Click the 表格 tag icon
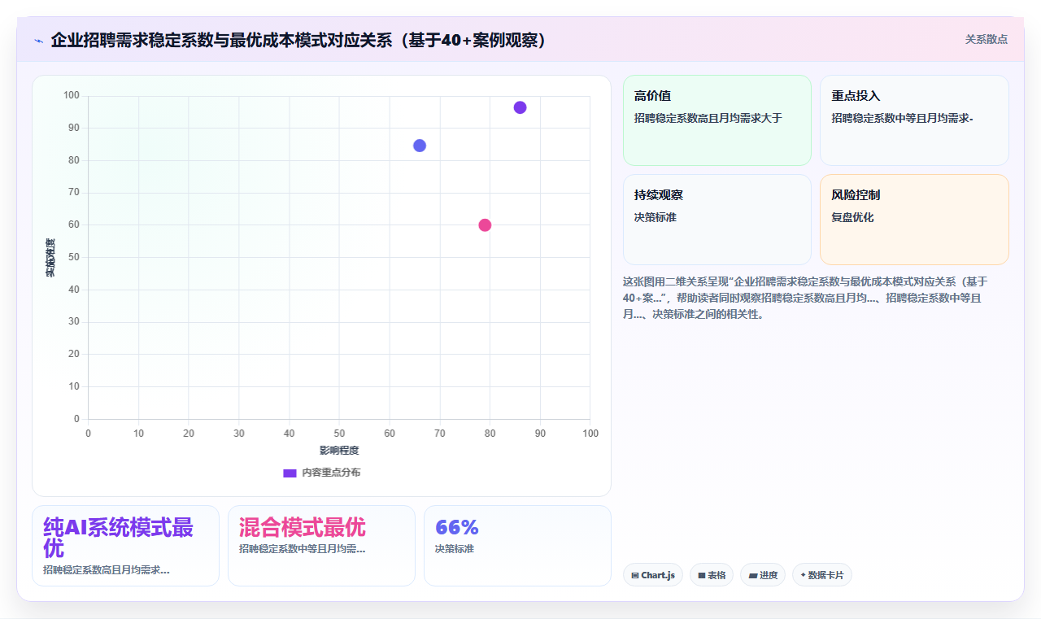The width and height of the screenshot is (1041, 619). point(702,575)
